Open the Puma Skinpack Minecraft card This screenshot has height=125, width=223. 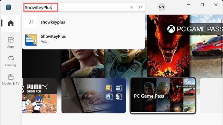click(39, 96)
